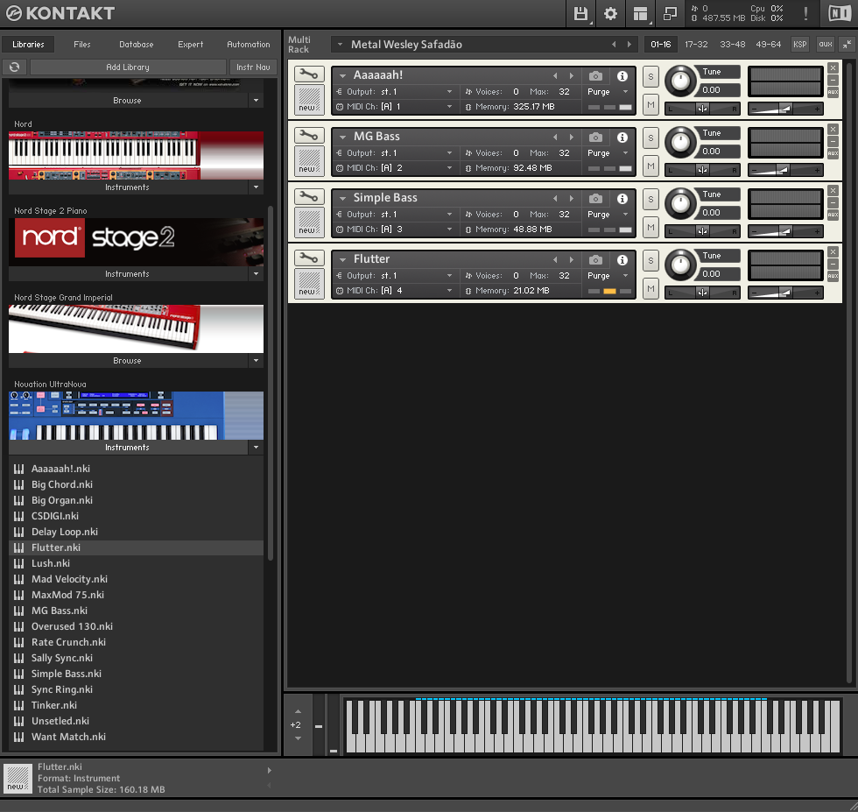
Task: Show rack page 17-32
Action: [x=696, y=45]
